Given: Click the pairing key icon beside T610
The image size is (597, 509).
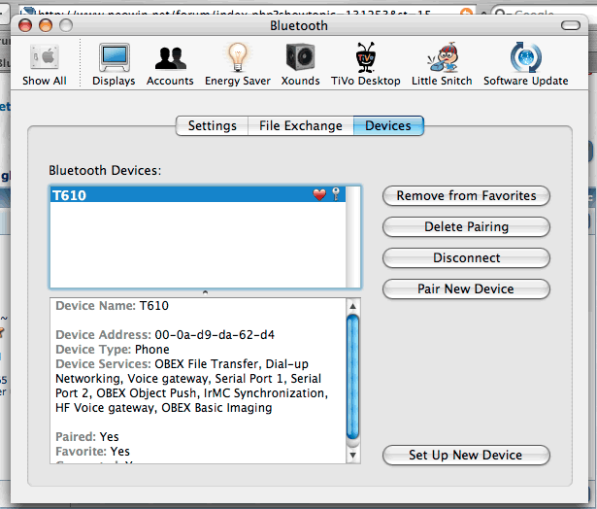Looking at the screenshot, I should pyautogui.click(x=336, y=195).
